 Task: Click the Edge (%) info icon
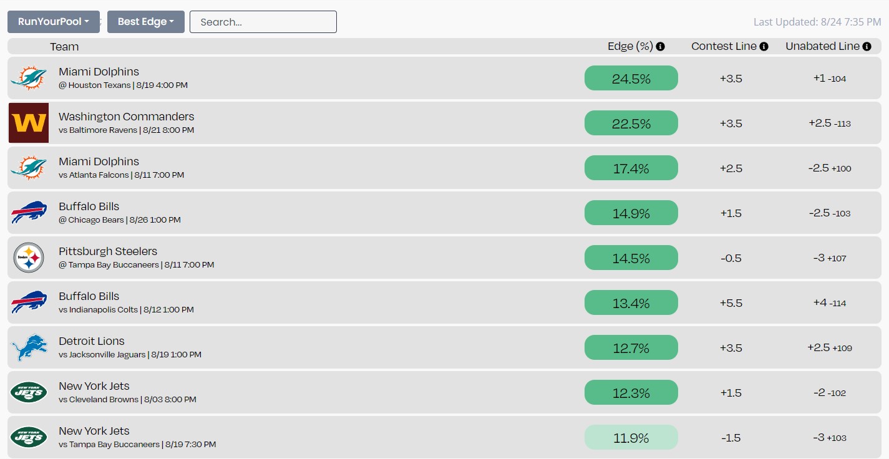point(661,46)
